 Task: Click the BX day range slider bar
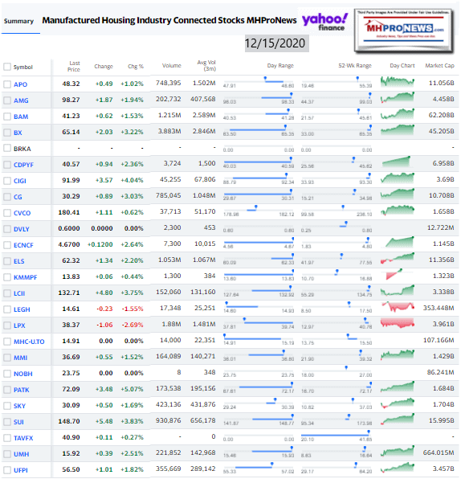259,129
